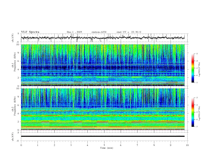Viewport: 211px width, 163px height.
Task: Click the "-4" tick on lower color bar
Action: click(x=196, y=105)
